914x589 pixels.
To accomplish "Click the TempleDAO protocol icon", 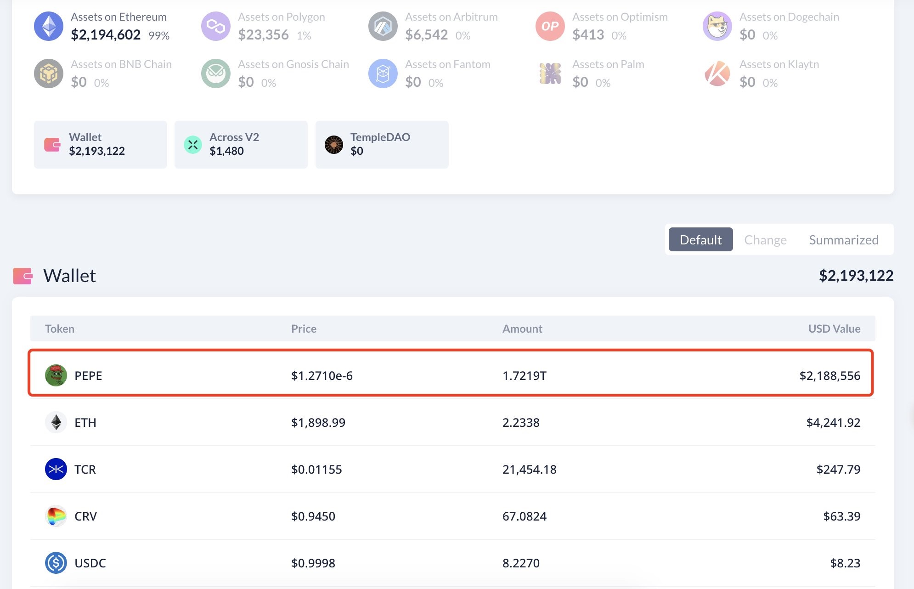I will coord(334,145).
